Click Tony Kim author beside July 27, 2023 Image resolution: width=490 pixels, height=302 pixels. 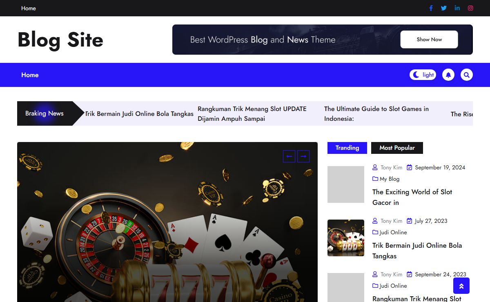pos(391,221)
